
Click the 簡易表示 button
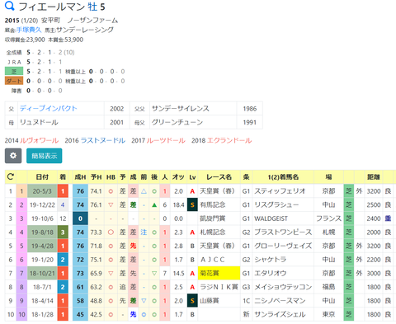(x=45, y=156)
